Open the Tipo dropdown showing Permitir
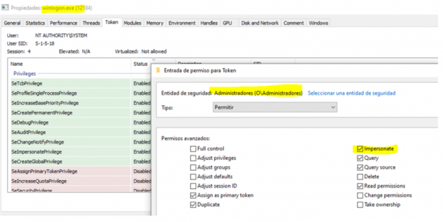This screenshot has width=443, height=222. pyautogui.click(x=275, y=107)
